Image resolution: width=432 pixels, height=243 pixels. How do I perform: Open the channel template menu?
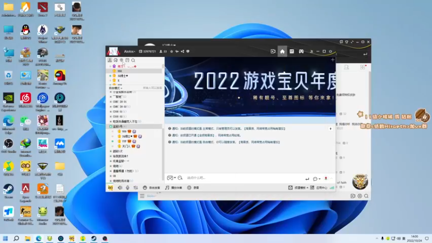pyautogui.click(x=299, y=187)
